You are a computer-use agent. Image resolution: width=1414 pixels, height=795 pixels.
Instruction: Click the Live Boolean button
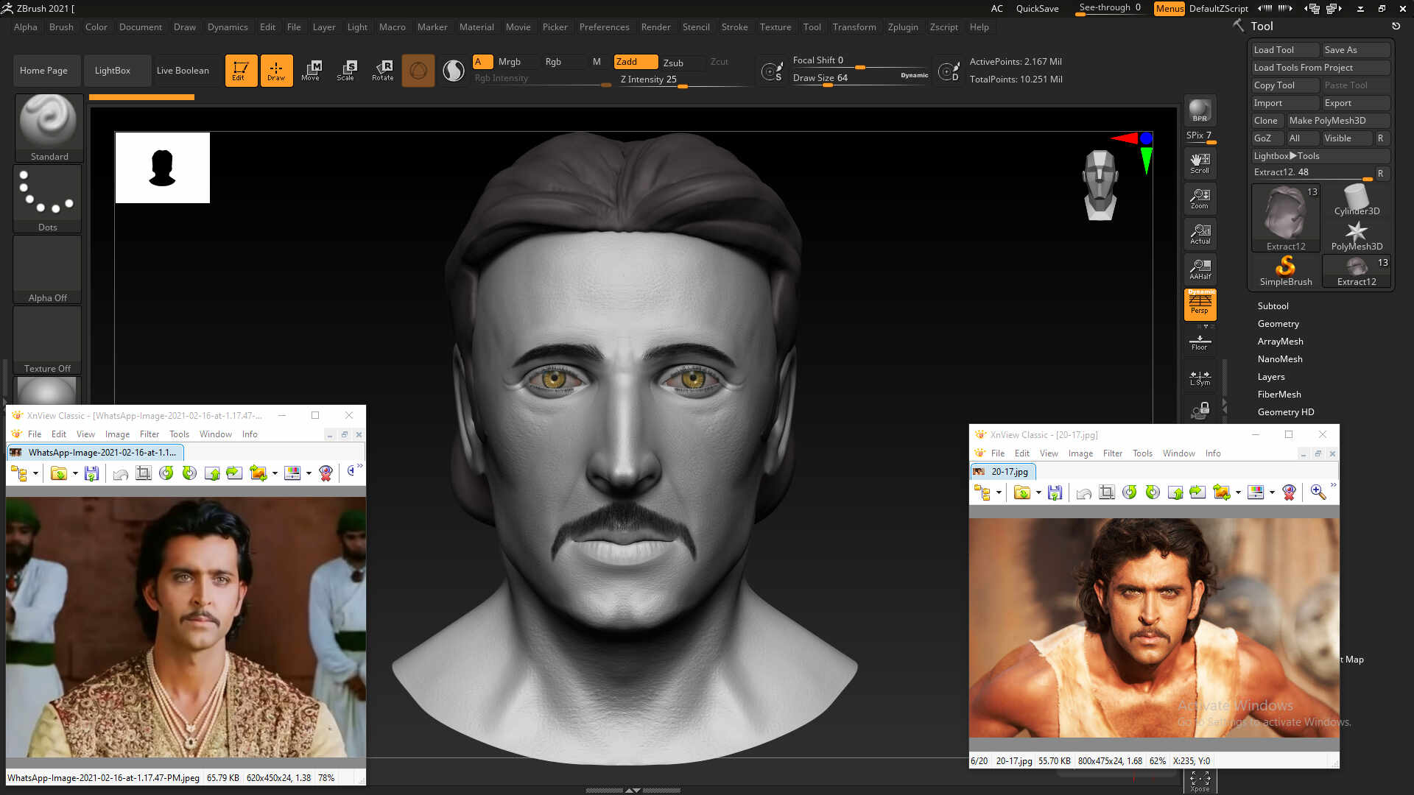(183, 71)
